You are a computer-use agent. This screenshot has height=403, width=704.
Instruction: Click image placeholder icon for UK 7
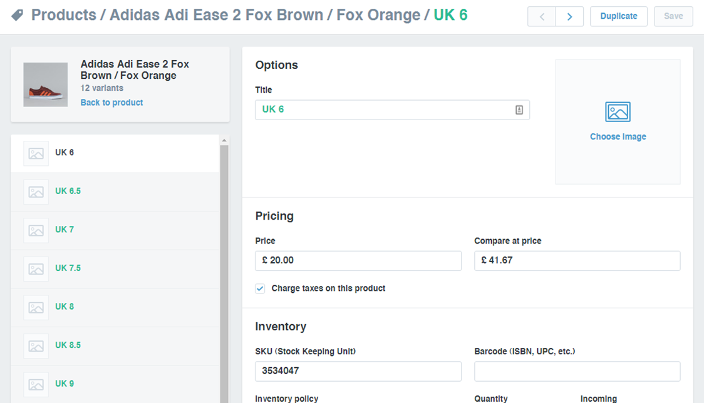tap(36, 231)
